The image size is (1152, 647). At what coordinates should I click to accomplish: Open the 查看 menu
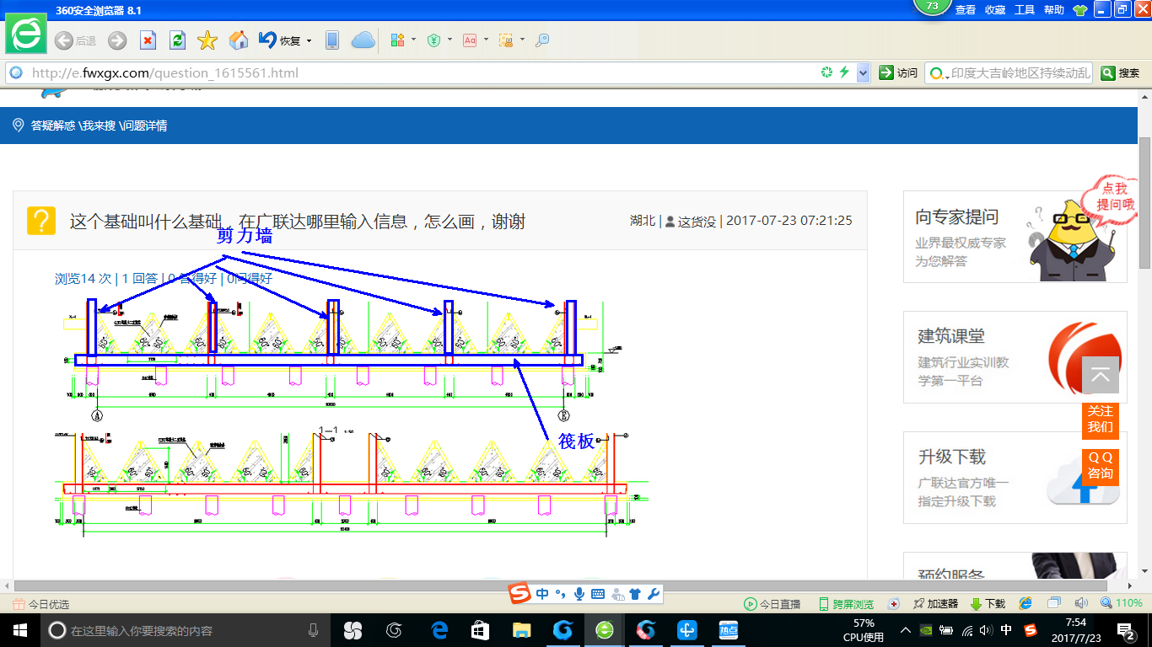965,10
